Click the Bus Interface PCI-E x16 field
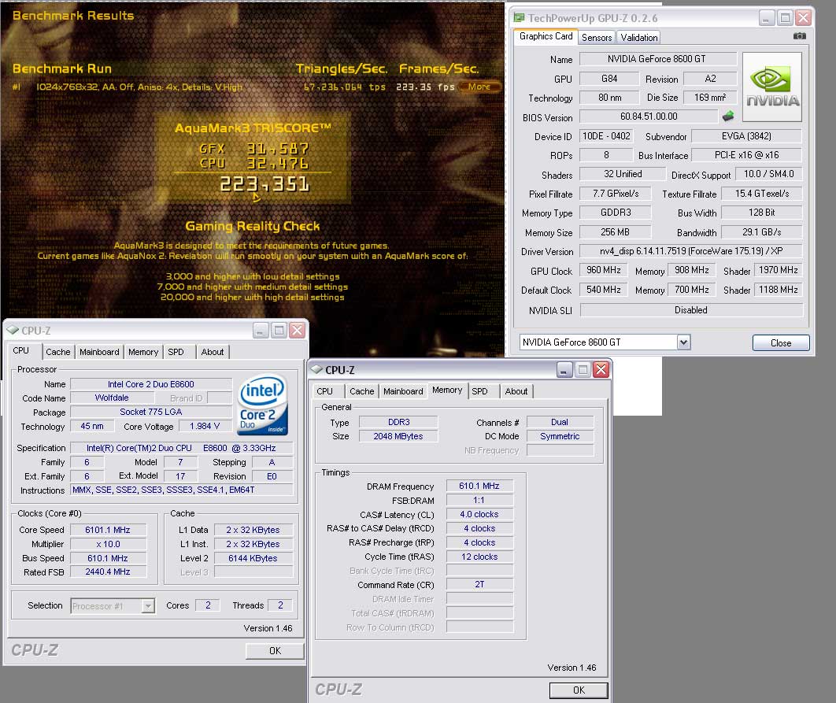This screenshot has width=836, height=703. [746, 155]
